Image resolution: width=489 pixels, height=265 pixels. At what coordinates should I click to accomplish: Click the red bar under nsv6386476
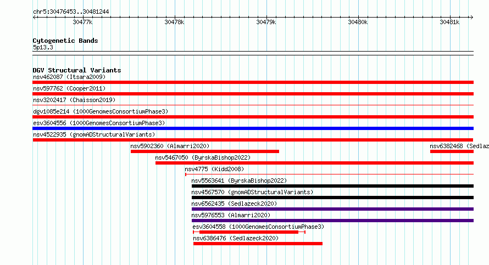258,244
